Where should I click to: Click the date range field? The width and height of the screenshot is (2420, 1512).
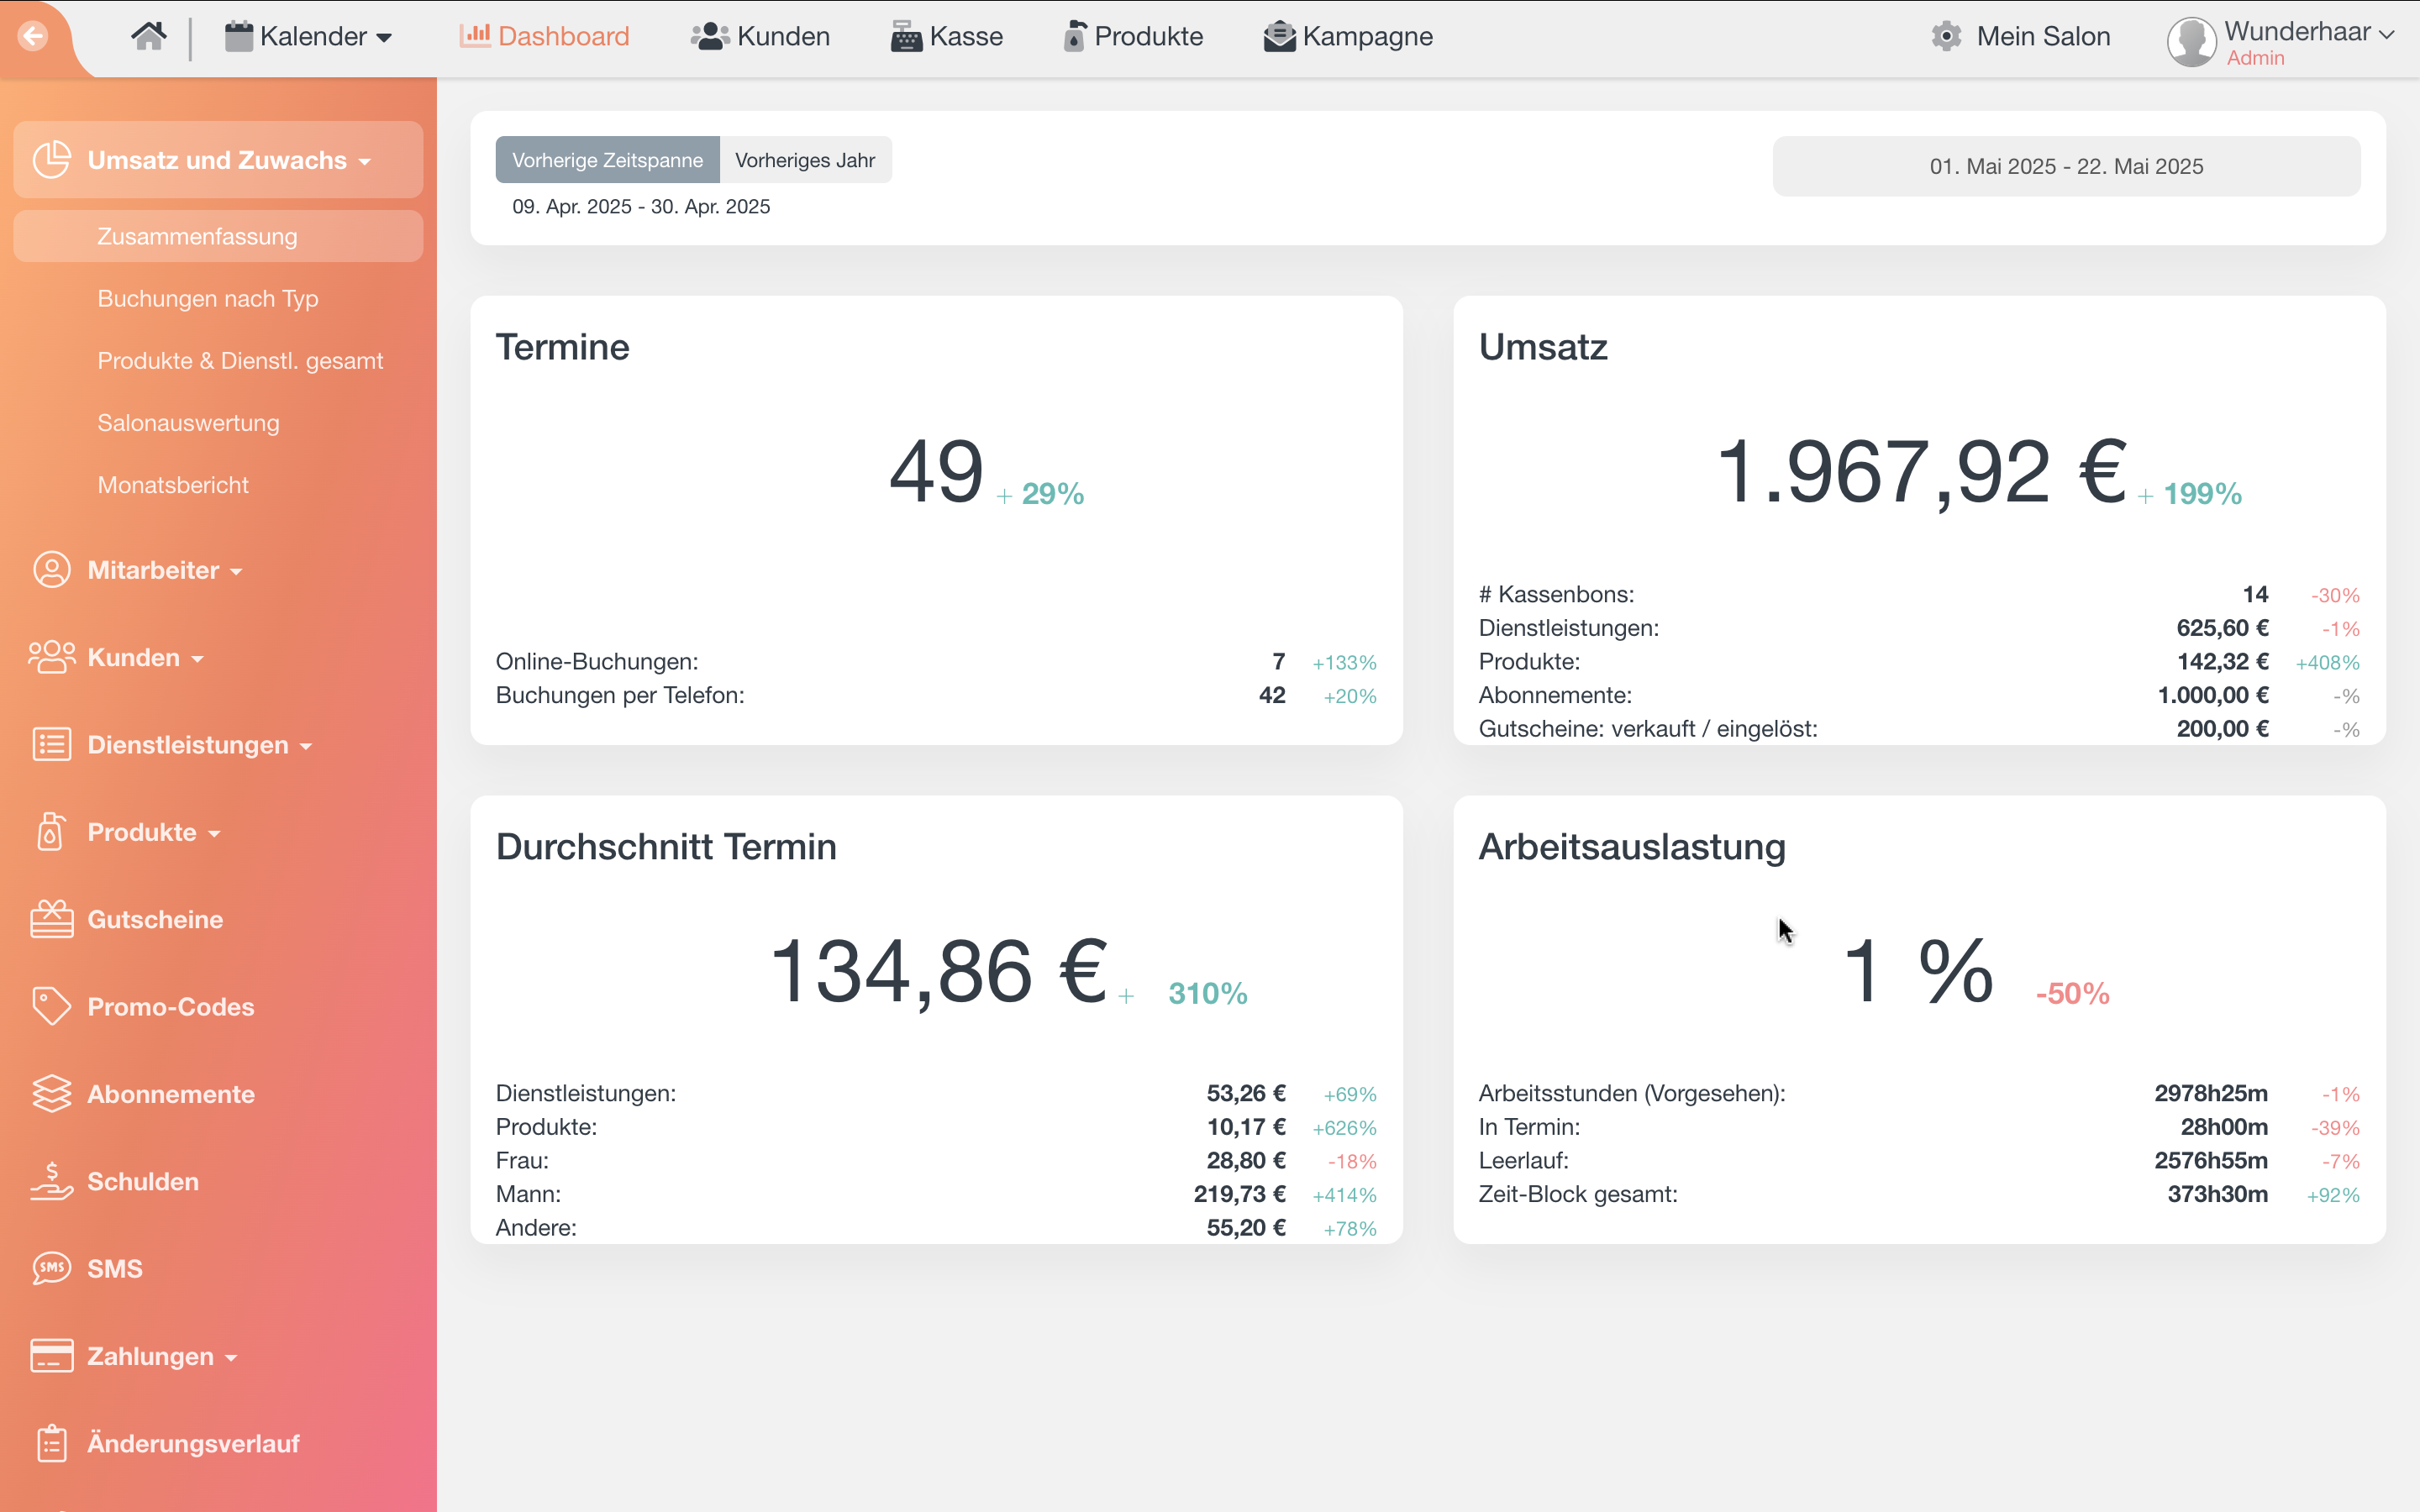(x=2065, y=166)
